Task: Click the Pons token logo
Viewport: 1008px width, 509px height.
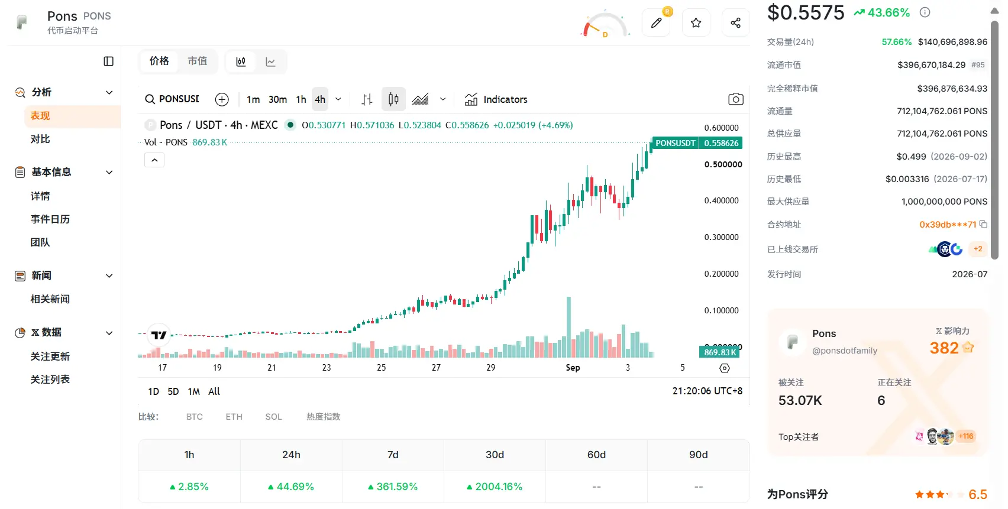Action: pyautogui.click(x=22, y=22)
